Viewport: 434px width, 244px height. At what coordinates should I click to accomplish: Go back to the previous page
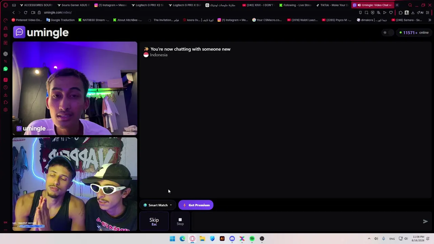14,13
